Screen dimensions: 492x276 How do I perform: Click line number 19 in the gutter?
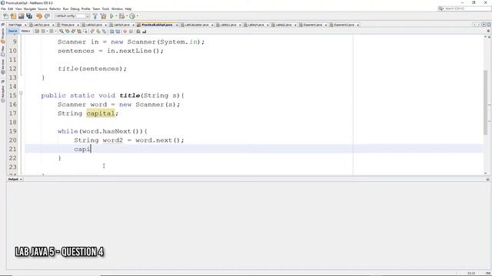(13, 131)
